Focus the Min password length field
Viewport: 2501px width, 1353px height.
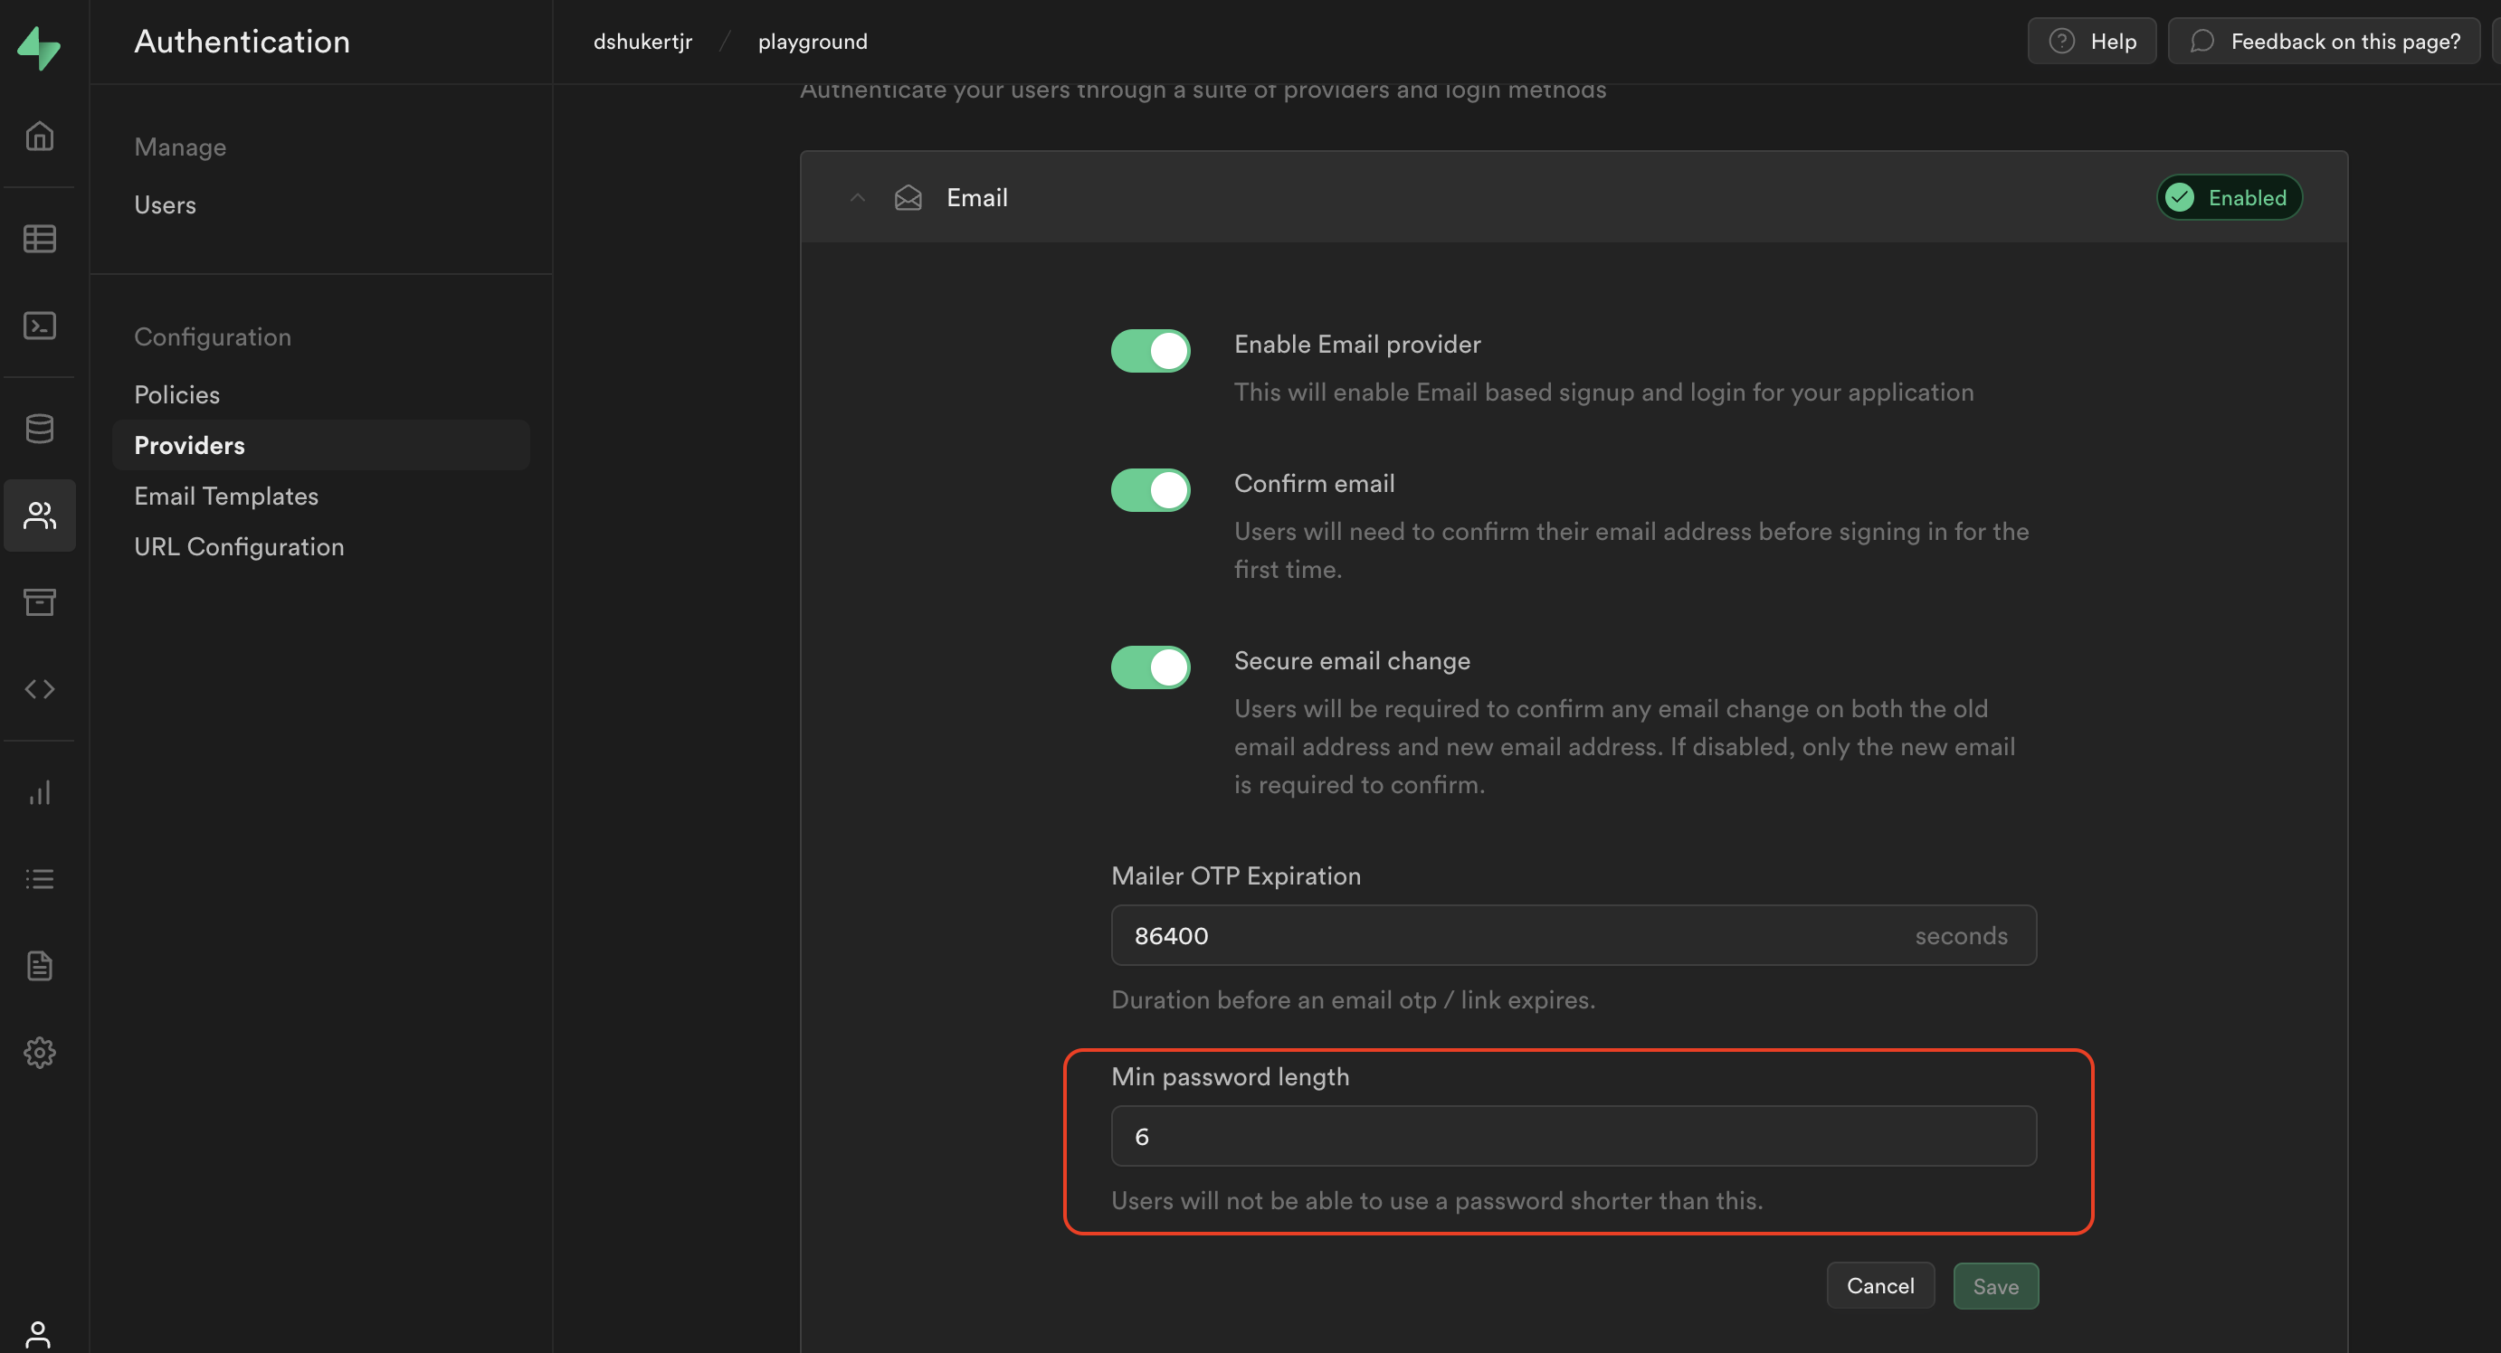(1573, 1136)
